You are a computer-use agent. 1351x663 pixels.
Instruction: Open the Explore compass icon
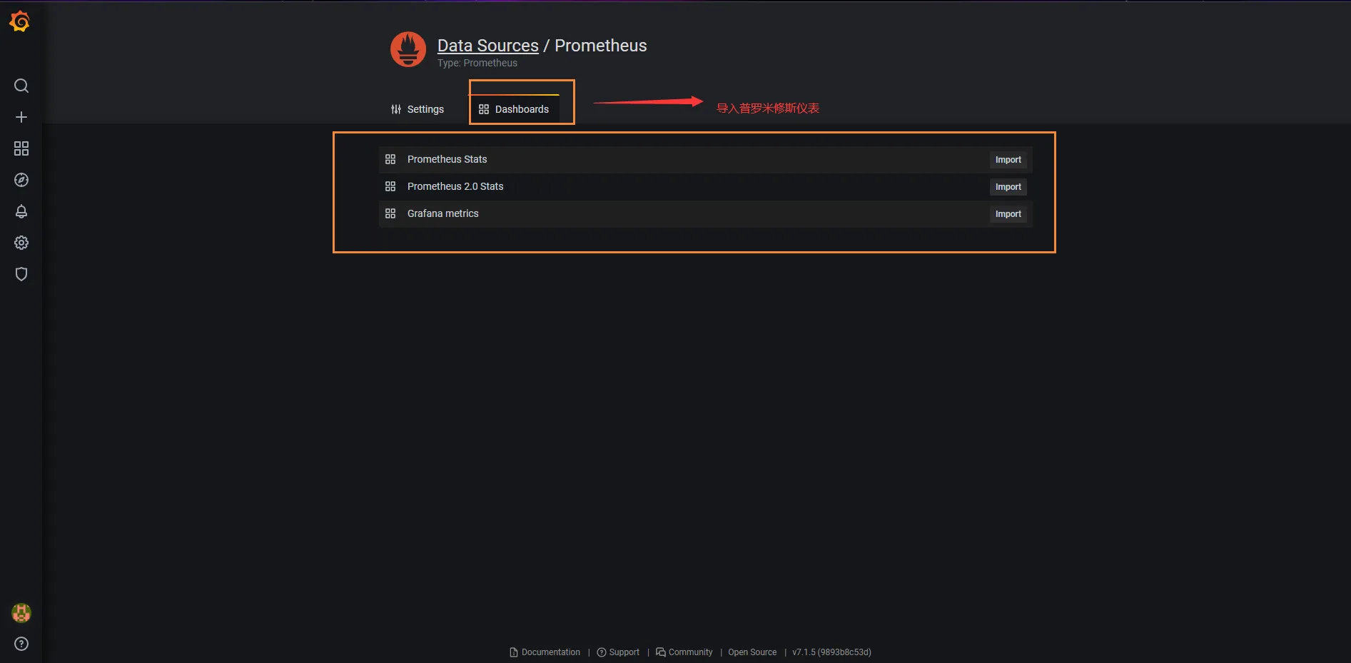[x=21, y=180]
